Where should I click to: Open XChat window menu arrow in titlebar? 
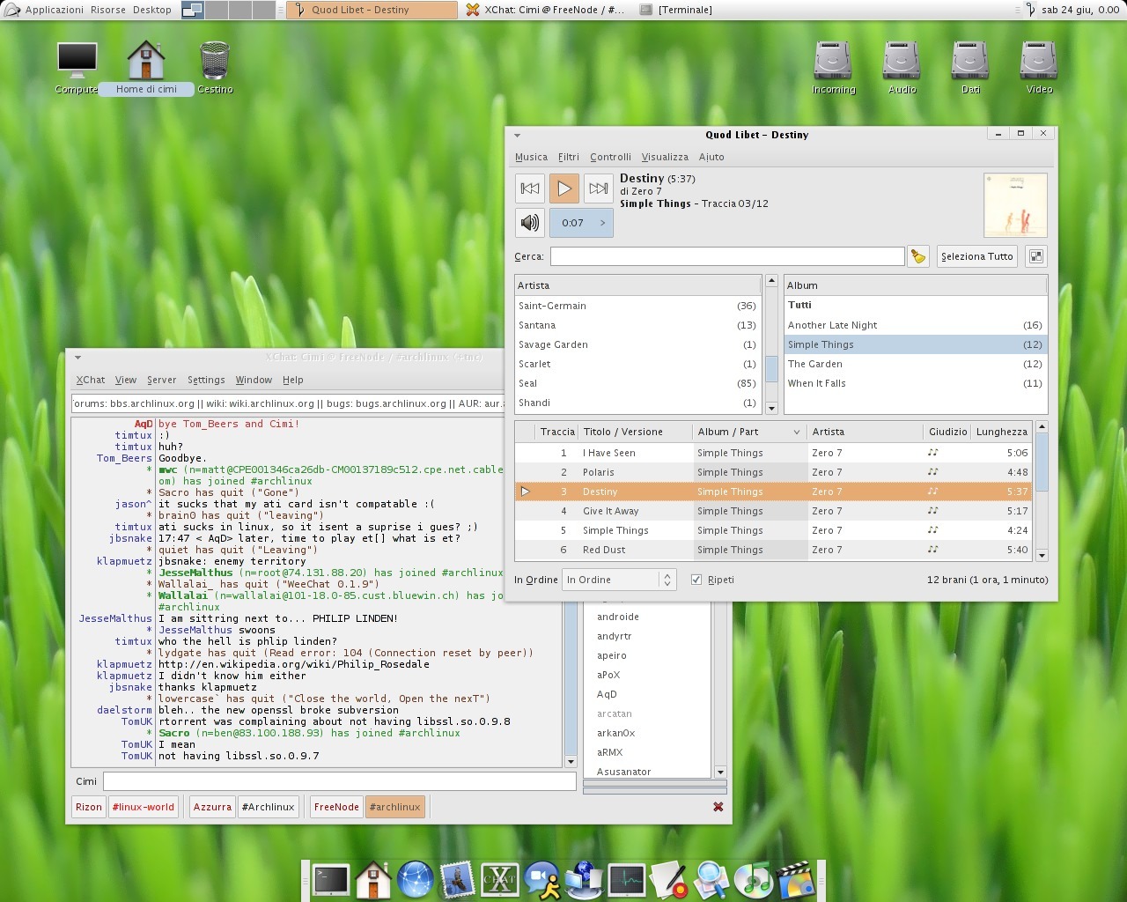[77, 358]
